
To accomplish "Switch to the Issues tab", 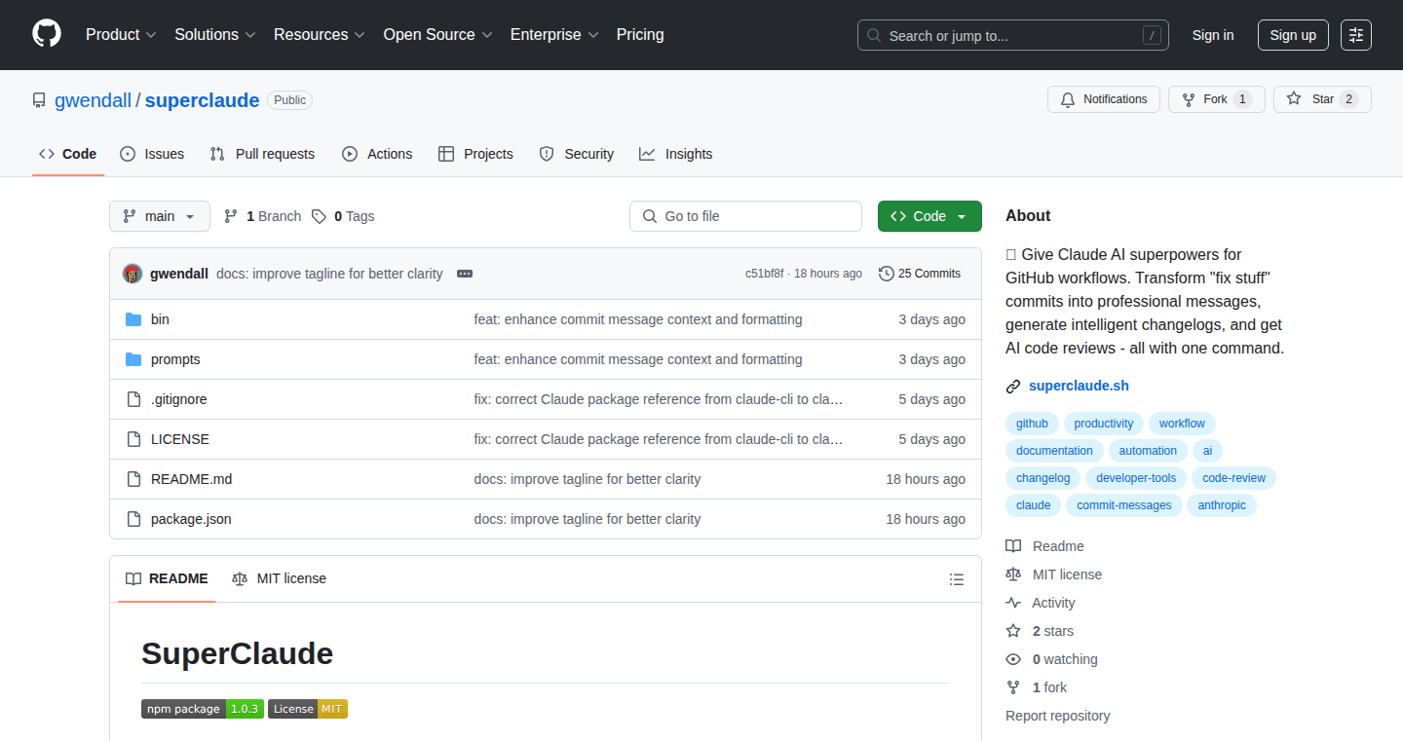I will (152, 154).
